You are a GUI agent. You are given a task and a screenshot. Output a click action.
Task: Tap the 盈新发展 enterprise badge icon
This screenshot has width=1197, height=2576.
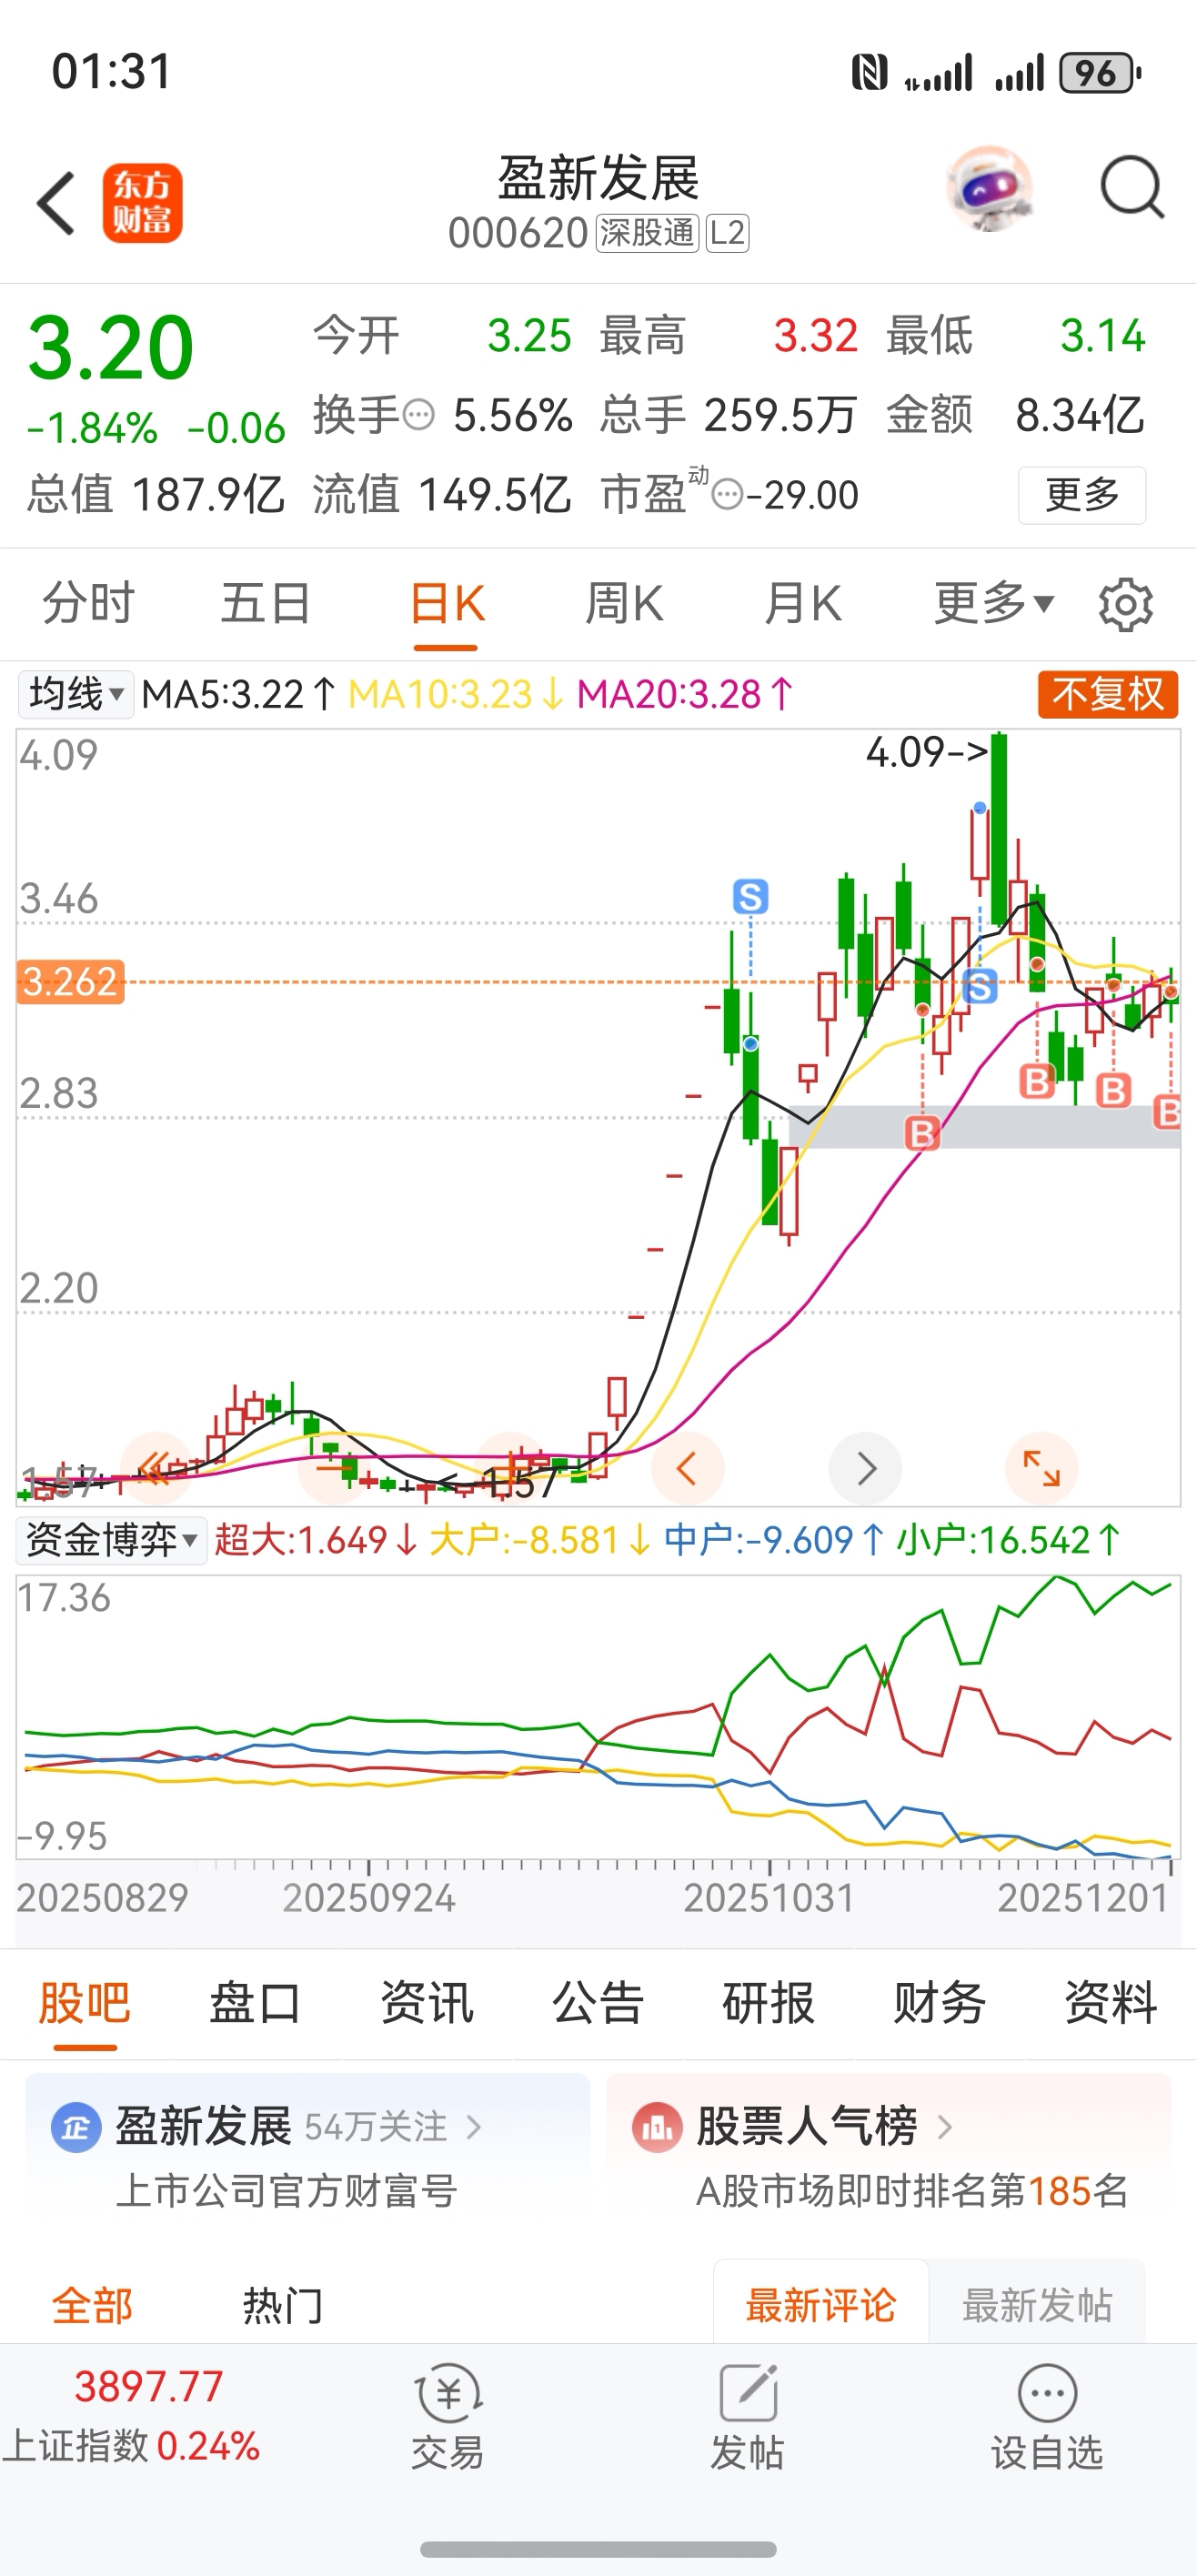77,2127
